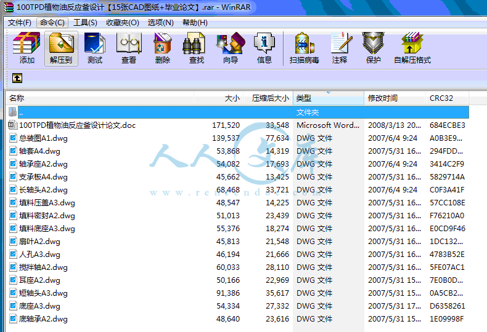Open the 命令(C) menu
This screenshot has width=487, height=332.
[52, 23]
